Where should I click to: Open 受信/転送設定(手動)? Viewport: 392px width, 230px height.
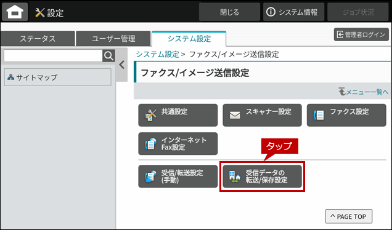tap(178, 176)
